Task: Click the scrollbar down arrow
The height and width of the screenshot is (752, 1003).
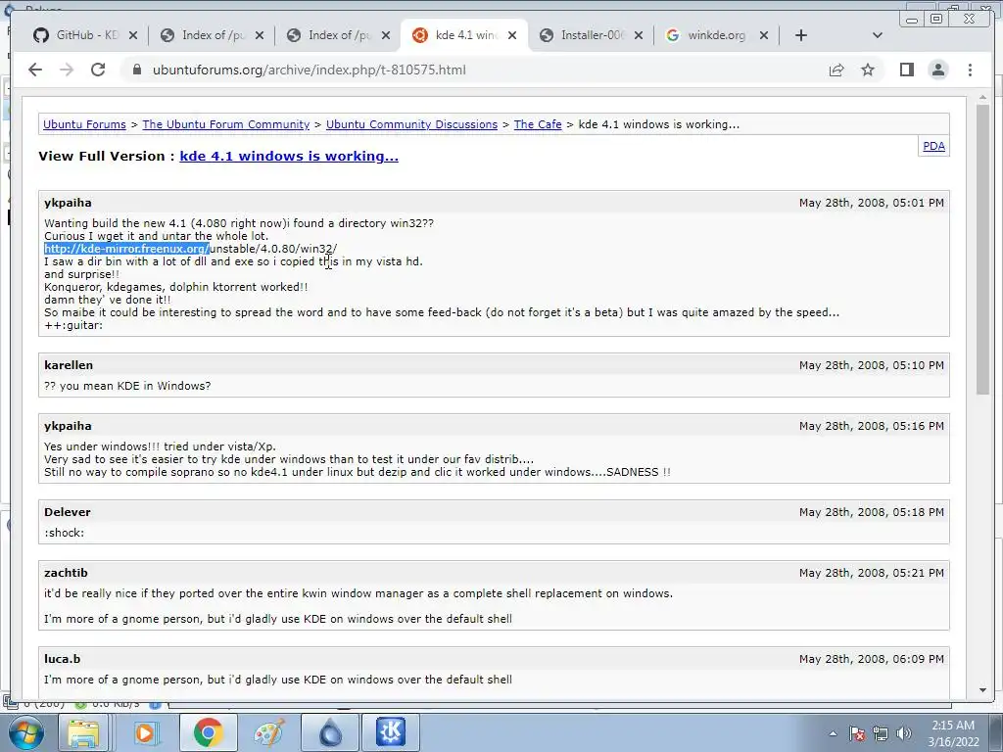Action: pyautogui.click(x=983, y=690)
